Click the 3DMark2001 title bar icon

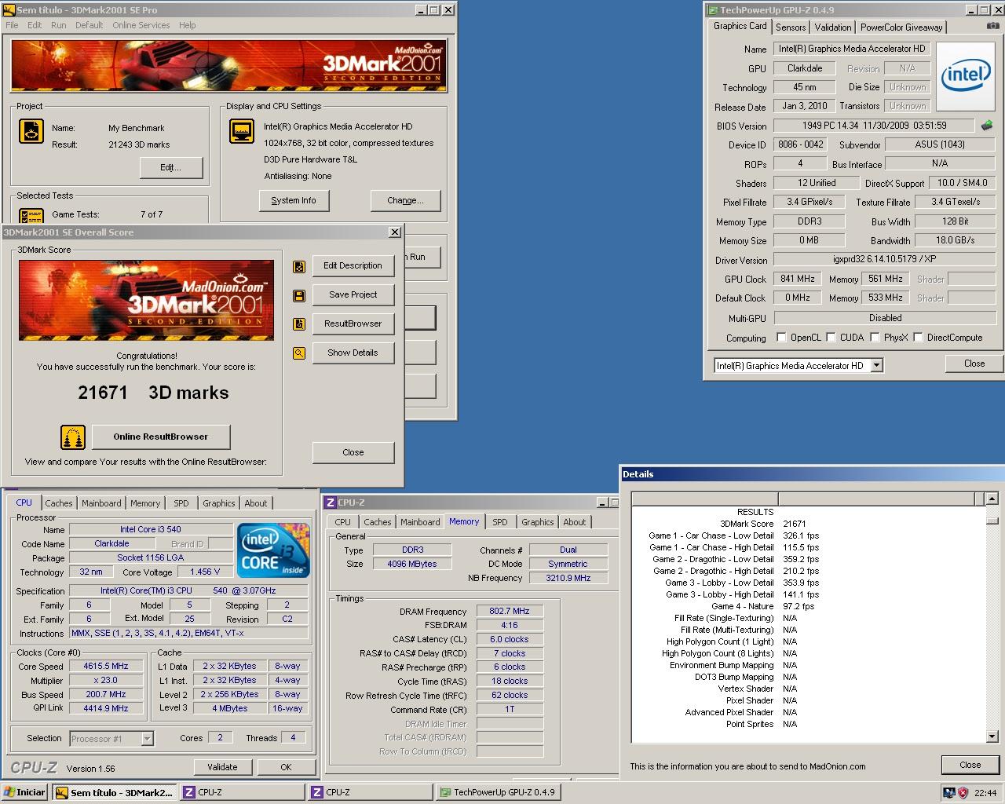(9, 9)
